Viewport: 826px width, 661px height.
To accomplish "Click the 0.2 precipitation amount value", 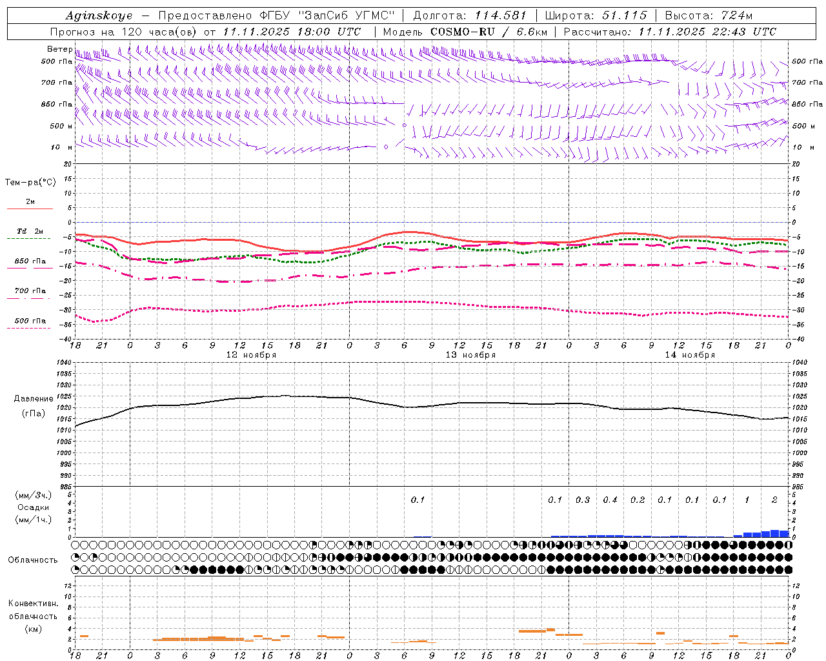I will click(x=638, y=500).
